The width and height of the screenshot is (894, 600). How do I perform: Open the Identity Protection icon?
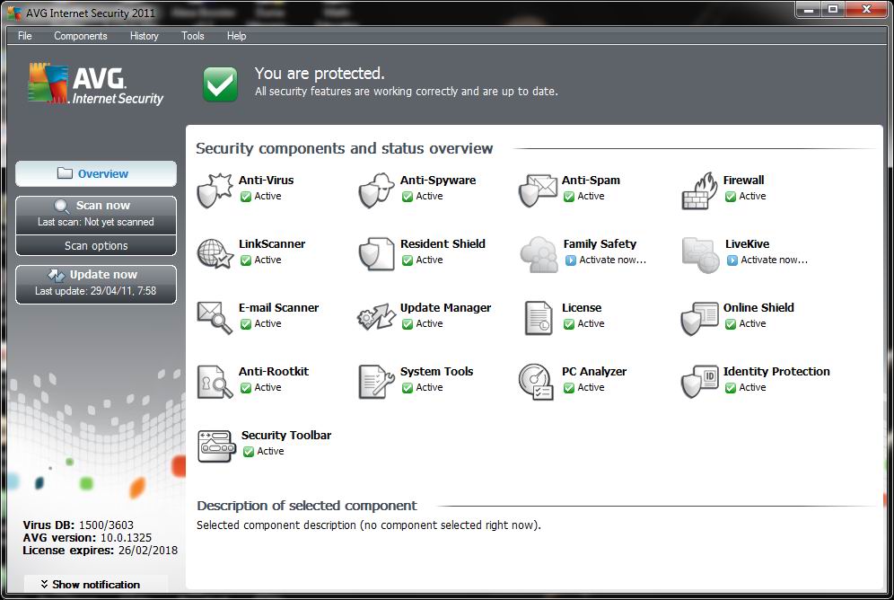pos(699,382)
